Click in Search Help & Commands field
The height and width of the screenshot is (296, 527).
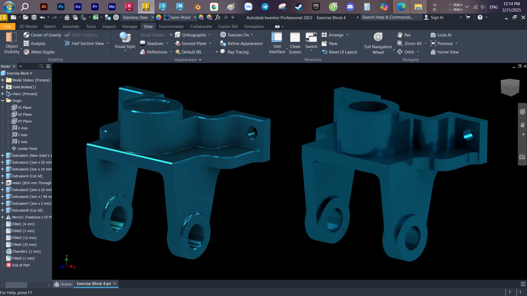click(x=391, y=17)
